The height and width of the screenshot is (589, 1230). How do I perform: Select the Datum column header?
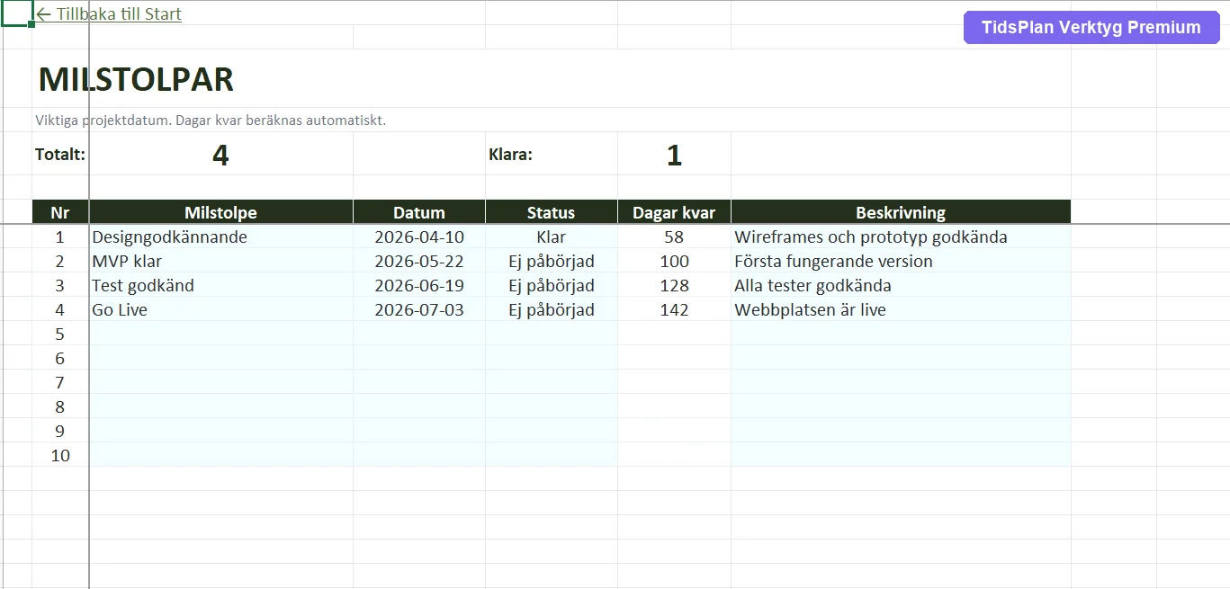[x=419, y=212]
